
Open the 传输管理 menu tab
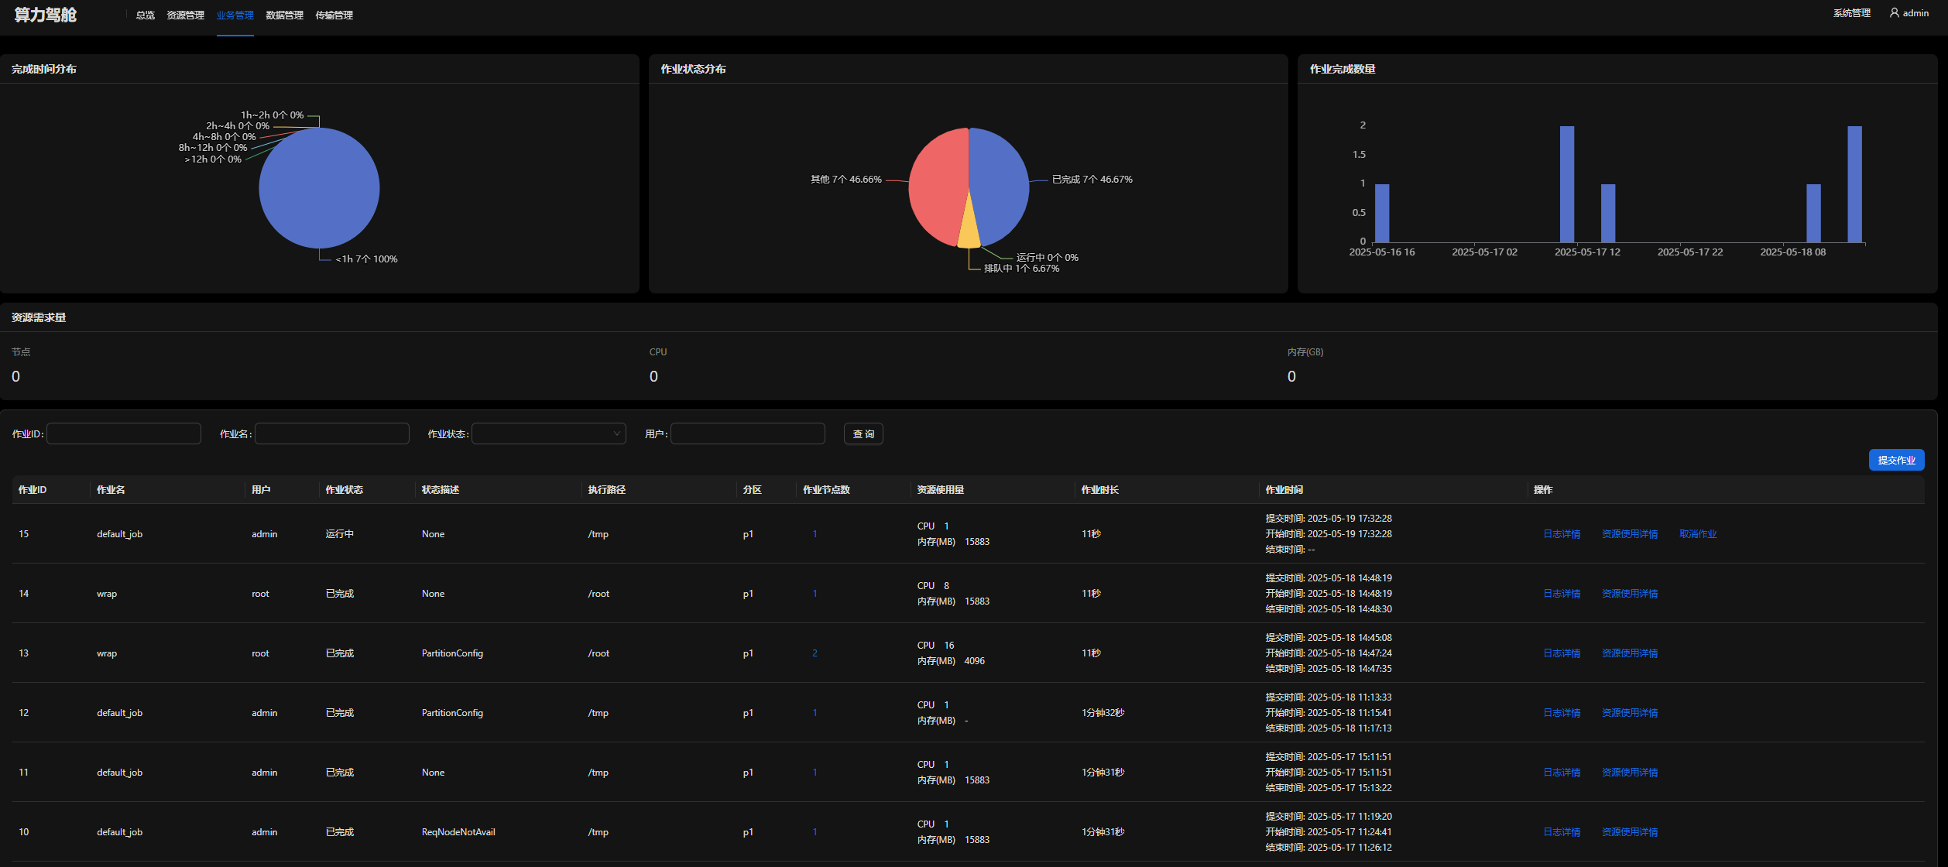pyautogui.click(x=334, y=15)
